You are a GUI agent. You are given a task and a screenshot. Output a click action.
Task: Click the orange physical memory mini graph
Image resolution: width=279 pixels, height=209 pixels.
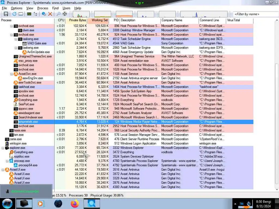[x=124, y=14]
